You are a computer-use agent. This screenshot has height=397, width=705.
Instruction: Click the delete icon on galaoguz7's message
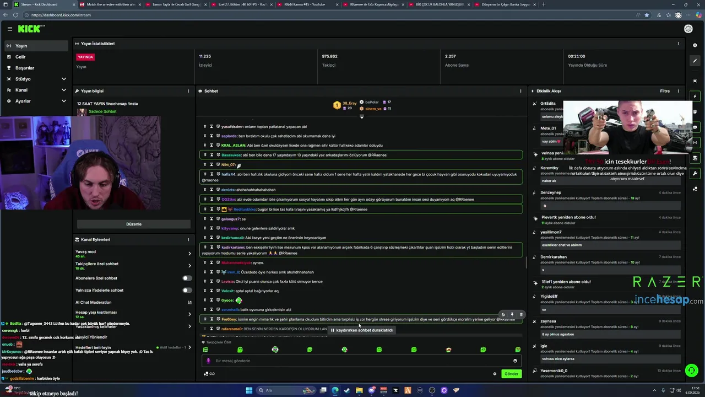(205, 219)
